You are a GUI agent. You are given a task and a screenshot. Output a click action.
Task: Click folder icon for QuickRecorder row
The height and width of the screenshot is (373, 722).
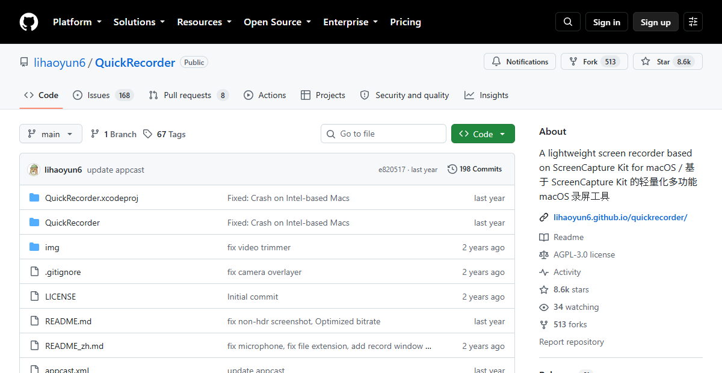pos(34,223)
